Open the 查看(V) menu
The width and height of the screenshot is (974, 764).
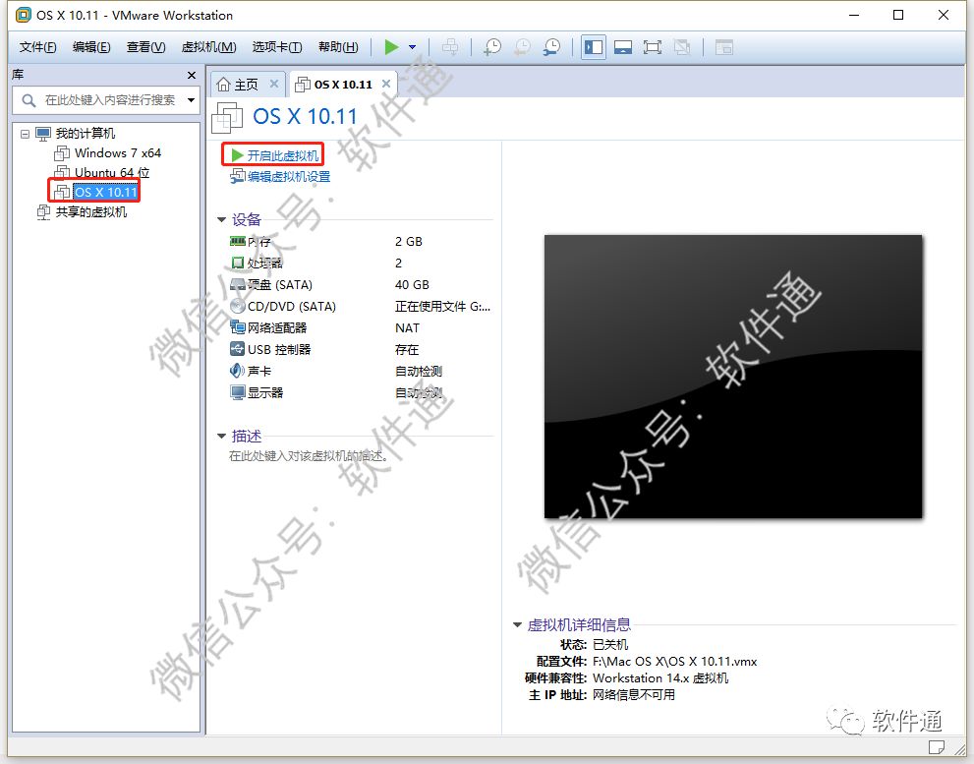[146, 47]
